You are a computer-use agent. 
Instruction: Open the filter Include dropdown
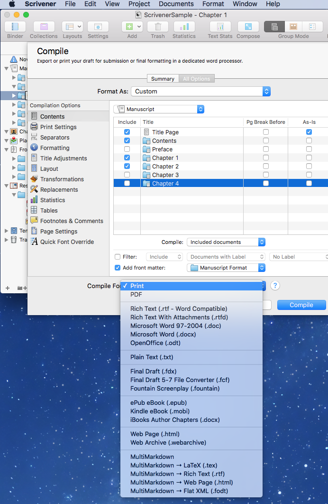[x=164, y=257]
